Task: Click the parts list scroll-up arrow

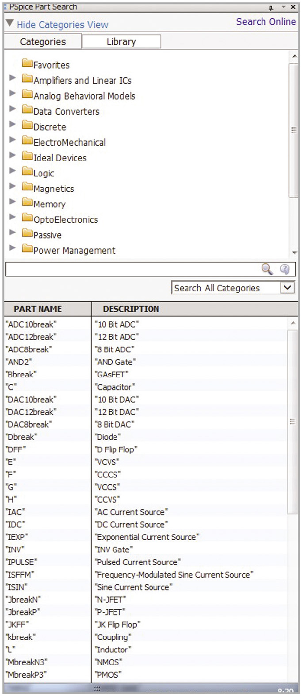Action: [293, 323]
